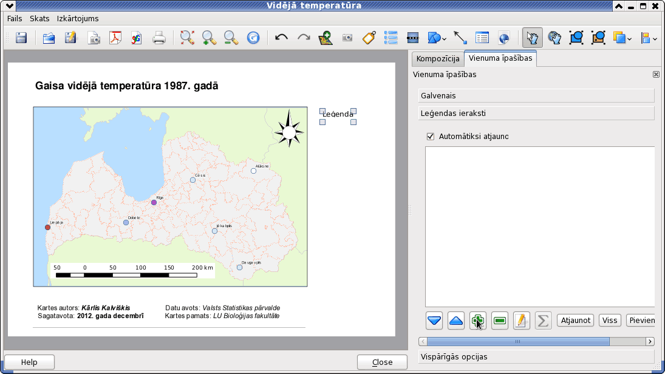
Task: Export composition as image icon
Action: point(94,38)
